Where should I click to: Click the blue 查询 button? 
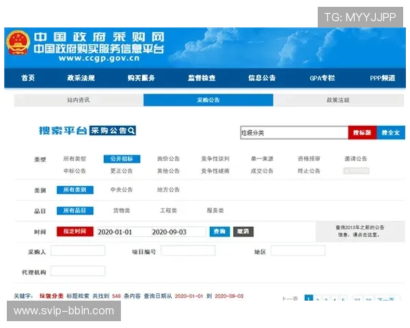pos(219,232)
